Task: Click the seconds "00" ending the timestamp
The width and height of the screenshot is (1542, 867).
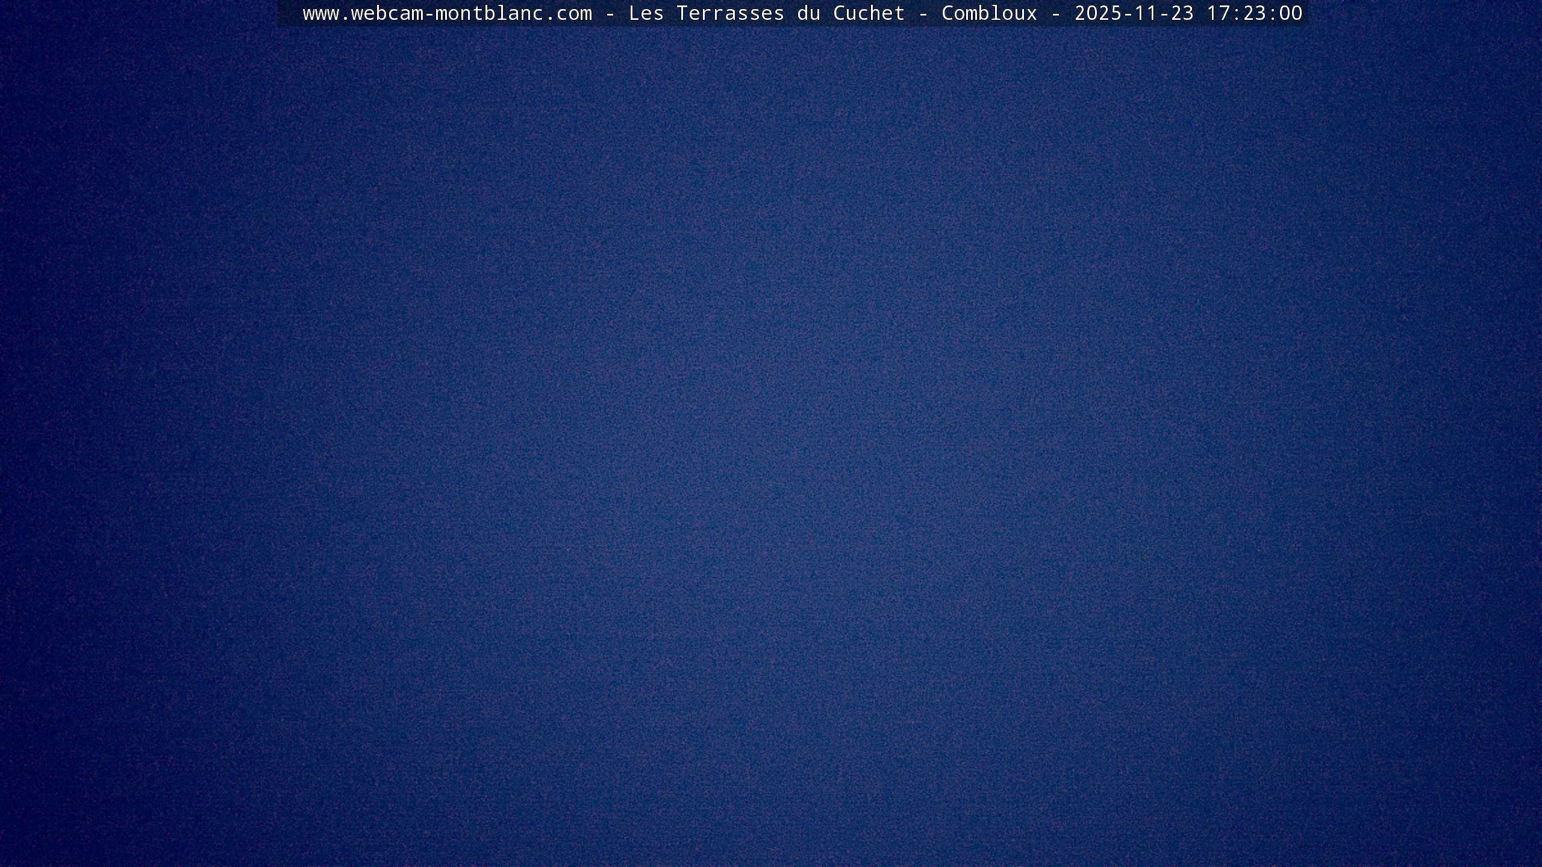Action: click(1290, 13)
